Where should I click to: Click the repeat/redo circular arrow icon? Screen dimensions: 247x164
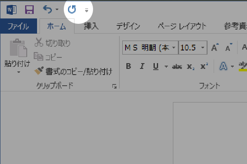coord(72,9)
